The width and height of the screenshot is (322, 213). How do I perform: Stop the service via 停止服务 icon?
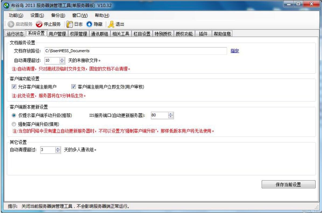tap(39, 24)
